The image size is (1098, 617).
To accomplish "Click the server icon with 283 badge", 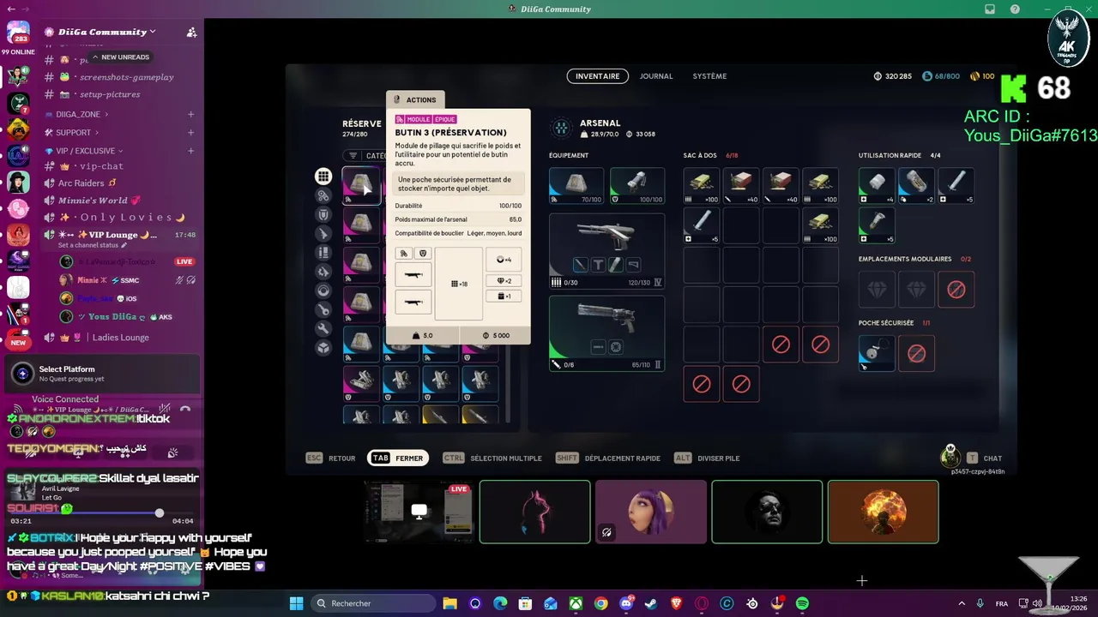I will [x=18, y=32].
